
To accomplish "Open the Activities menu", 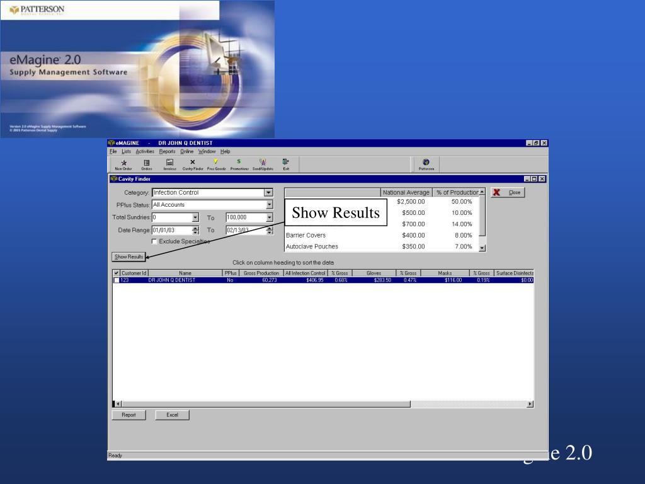I will (145, 151).
